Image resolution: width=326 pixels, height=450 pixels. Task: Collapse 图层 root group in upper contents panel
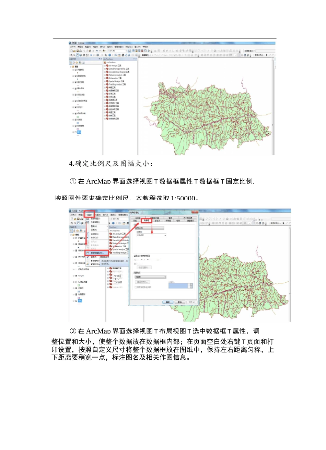click(x=71, y=67)
